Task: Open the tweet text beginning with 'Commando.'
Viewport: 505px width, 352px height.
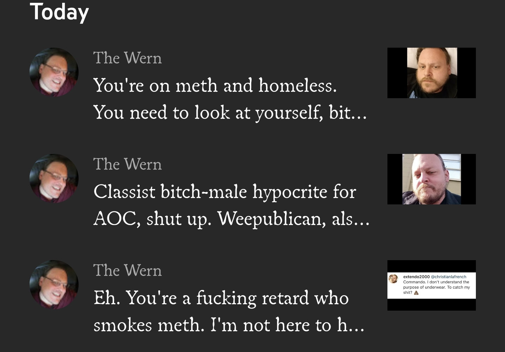Action: coord(437,287)
